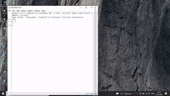Close the IDLE Shell window
The image size is (170, 96).
(92, 7)
